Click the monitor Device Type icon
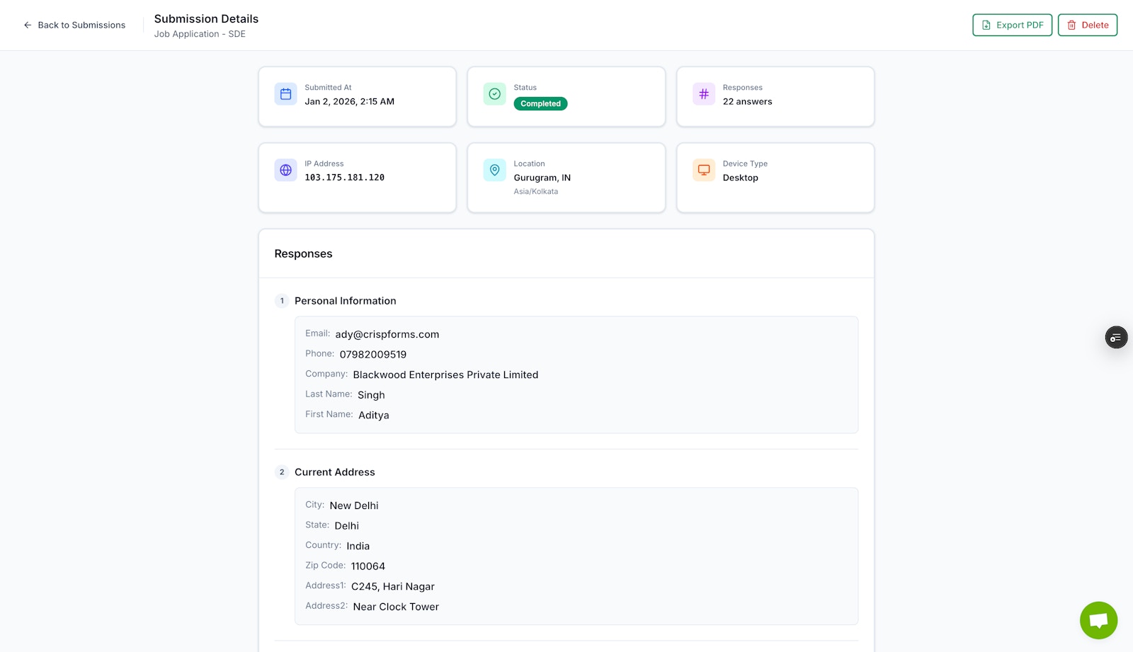Screen dimensions: 1133x652 click(x=704, y=170)
